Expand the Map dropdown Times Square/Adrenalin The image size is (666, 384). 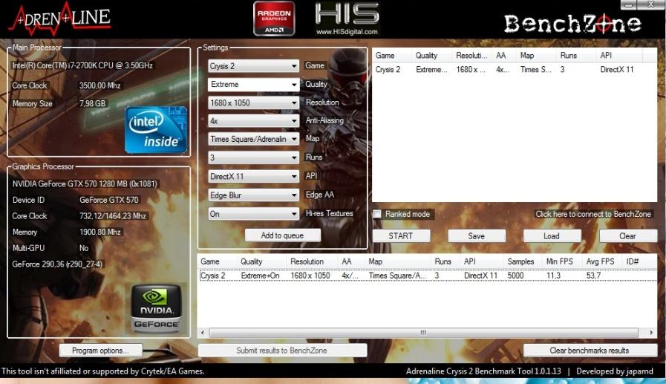[253, 140]
